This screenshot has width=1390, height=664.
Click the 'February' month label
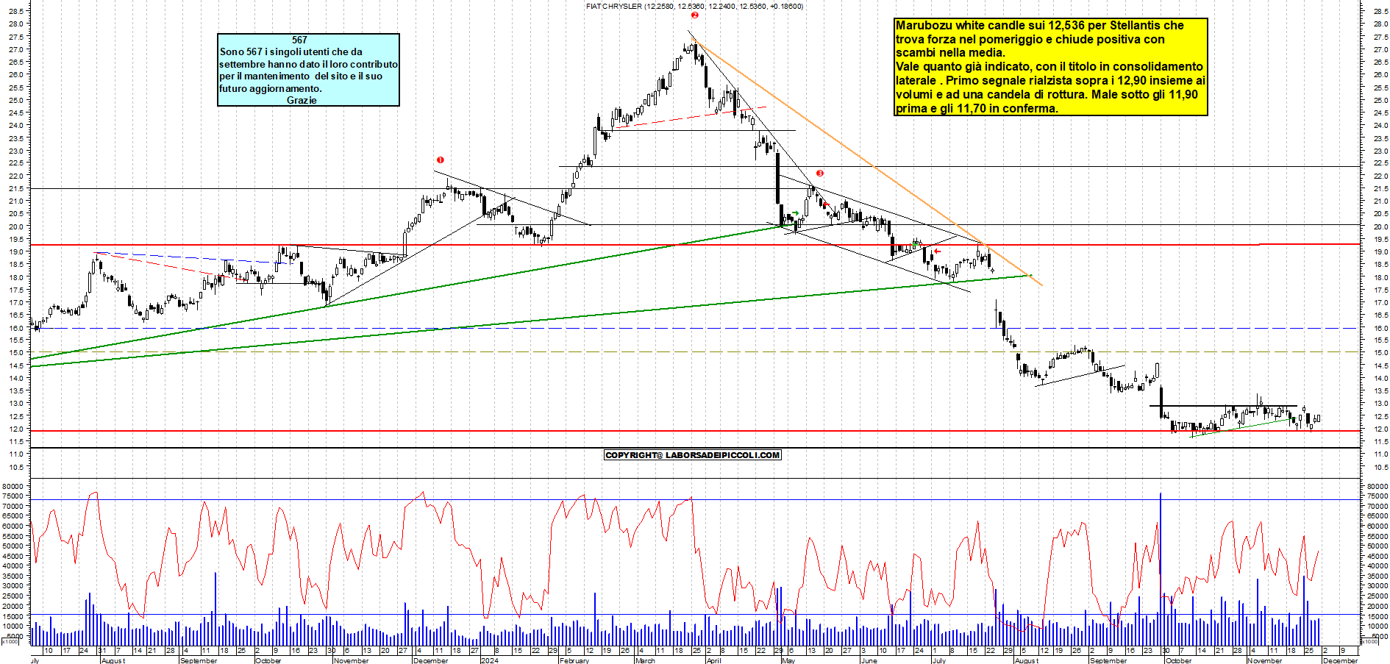coord(574,660)
